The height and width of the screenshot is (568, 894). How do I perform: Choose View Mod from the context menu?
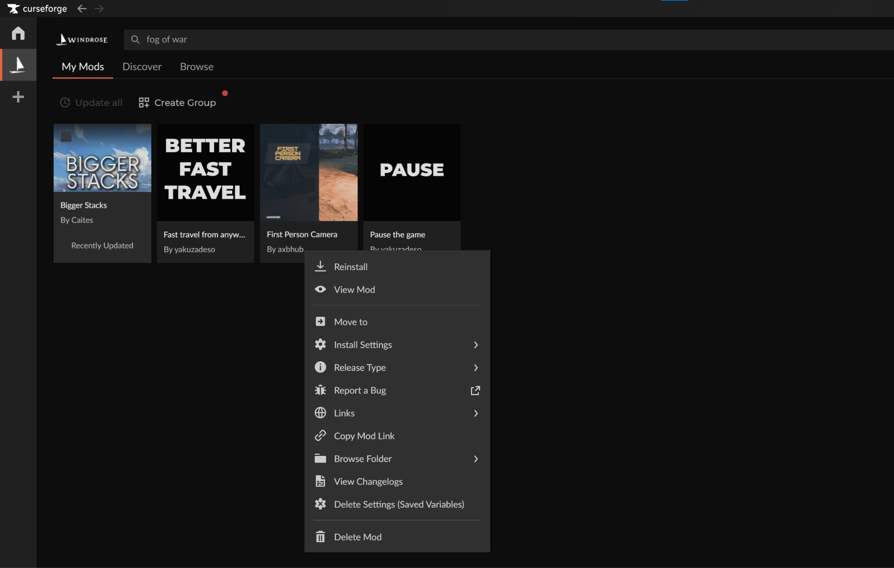click(397, 290)
